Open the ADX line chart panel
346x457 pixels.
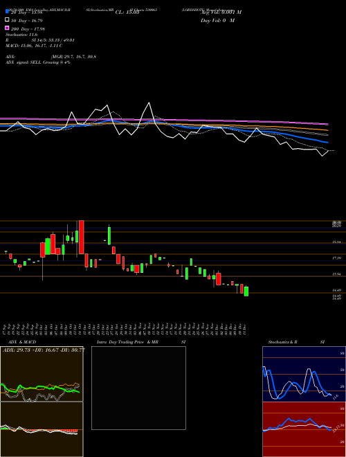click(42, 374)
